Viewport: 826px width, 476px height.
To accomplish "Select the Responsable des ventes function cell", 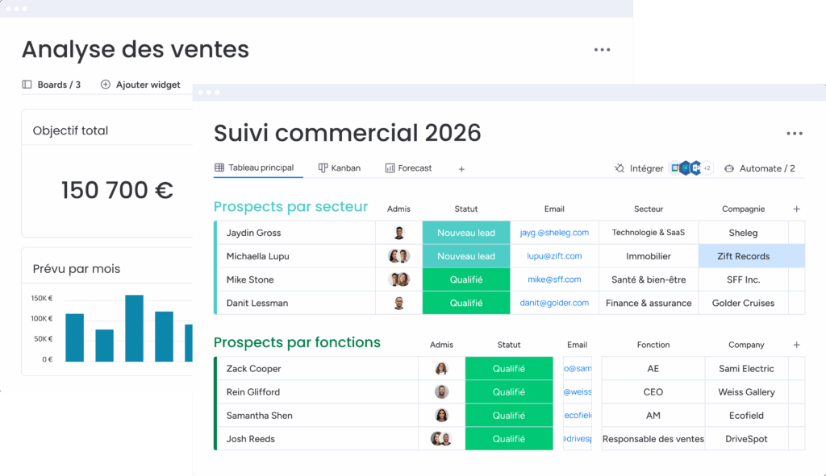I will [x=653, y=439].
